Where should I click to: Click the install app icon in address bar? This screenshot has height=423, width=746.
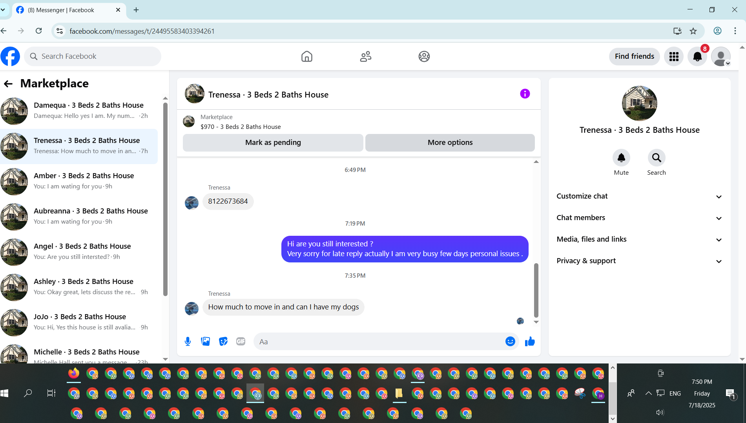pos(677,31)
